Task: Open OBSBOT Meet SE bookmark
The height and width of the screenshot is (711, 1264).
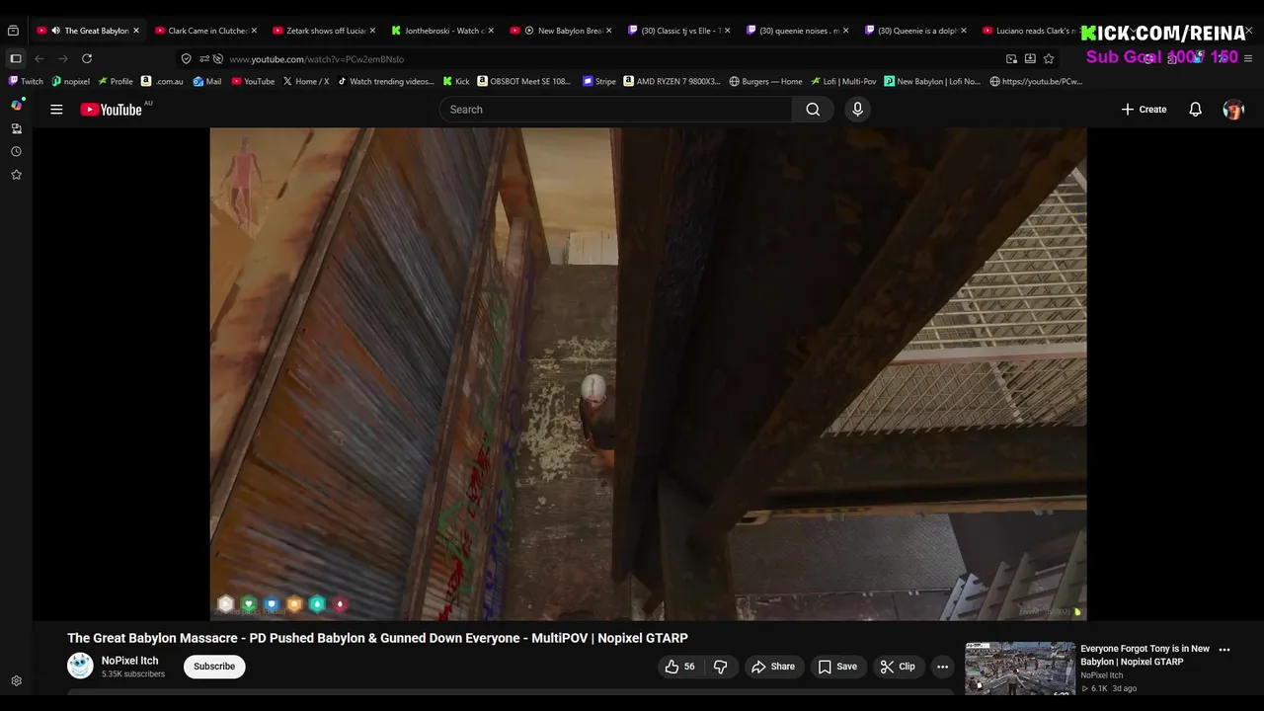Action: pos(524,82)
